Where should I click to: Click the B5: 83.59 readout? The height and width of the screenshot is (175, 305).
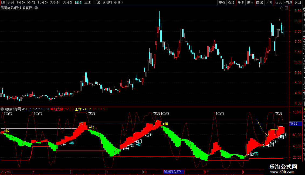[100, 109]
